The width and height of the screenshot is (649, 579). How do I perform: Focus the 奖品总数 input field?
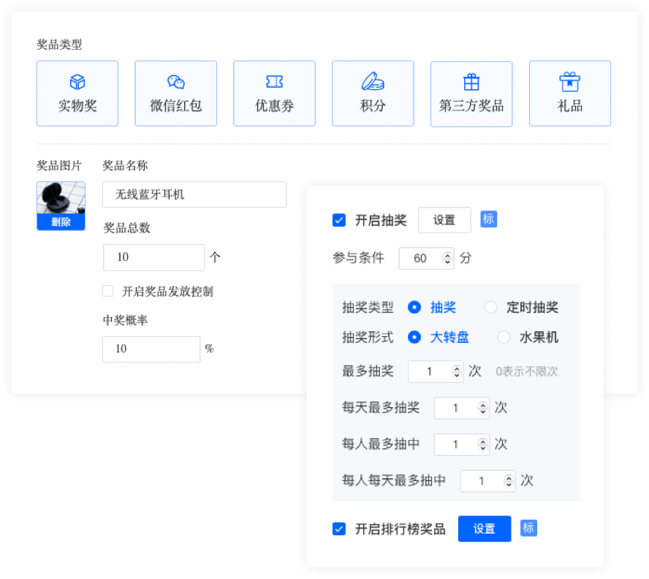(154, 257)
